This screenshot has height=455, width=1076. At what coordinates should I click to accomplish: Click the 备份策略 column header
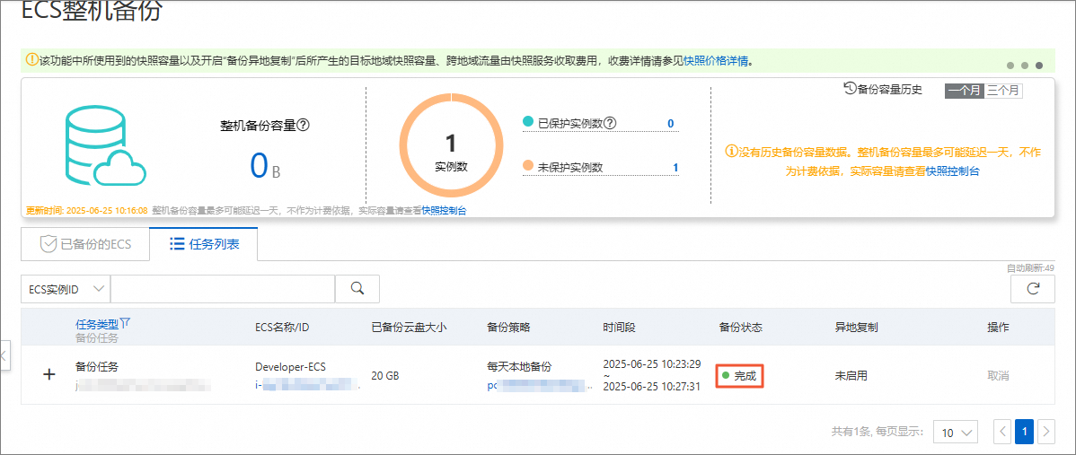(x=508, y=327)
